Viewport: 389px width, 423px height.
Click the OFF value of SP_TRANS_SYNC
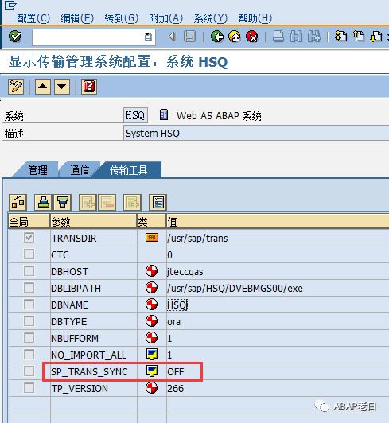[x=176, y=372]
